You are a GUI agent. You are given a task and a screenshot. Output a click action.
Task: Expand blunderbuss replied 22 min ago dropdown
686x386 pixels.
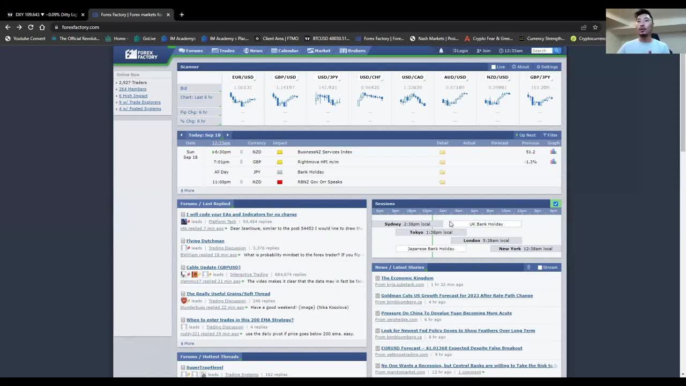(x=246, y=308)
